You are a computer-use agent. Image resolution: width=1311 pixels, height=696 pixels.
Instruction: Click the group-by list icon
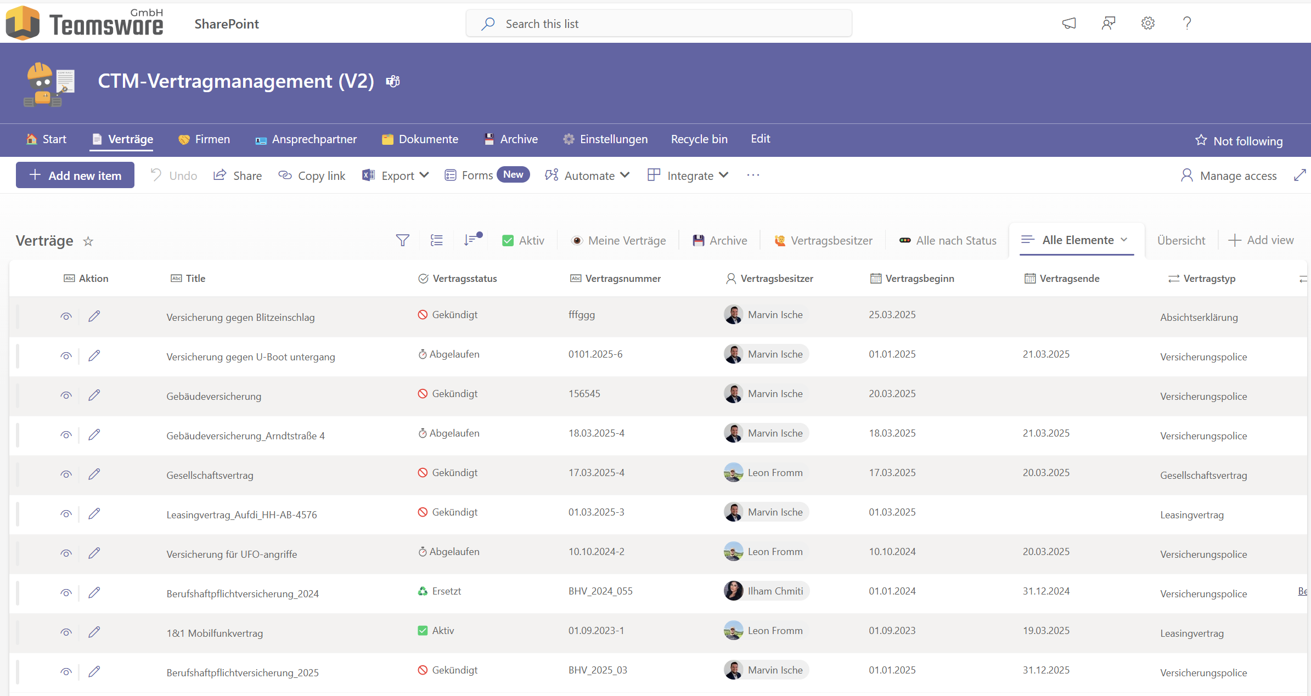[x=437, y=240]
